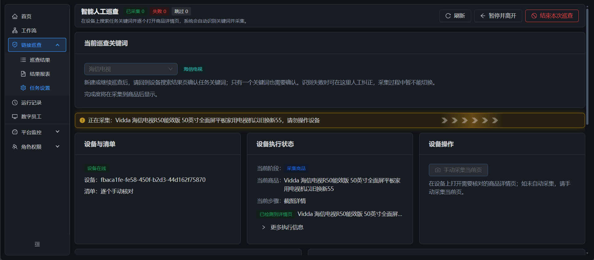Open the 海信电视 keyword dropdown

[x=131, y=69]
